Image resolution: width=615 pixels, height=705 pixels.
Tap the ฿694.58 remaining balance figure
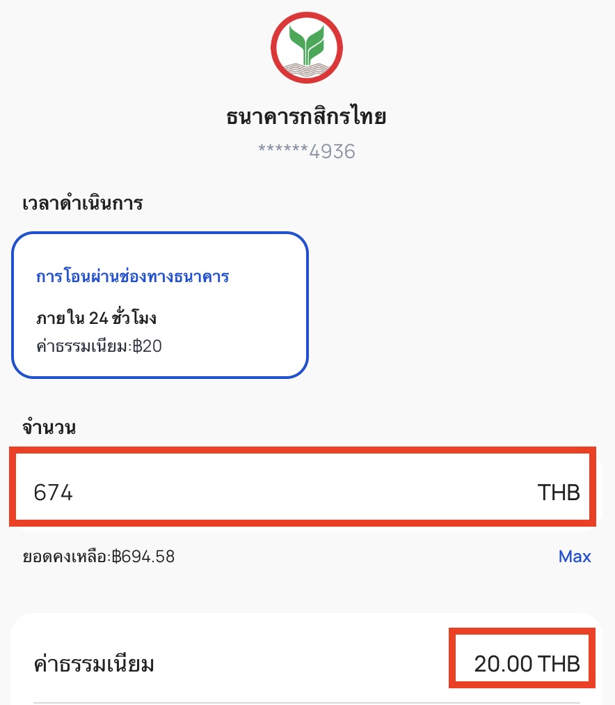tap(143, 557)
